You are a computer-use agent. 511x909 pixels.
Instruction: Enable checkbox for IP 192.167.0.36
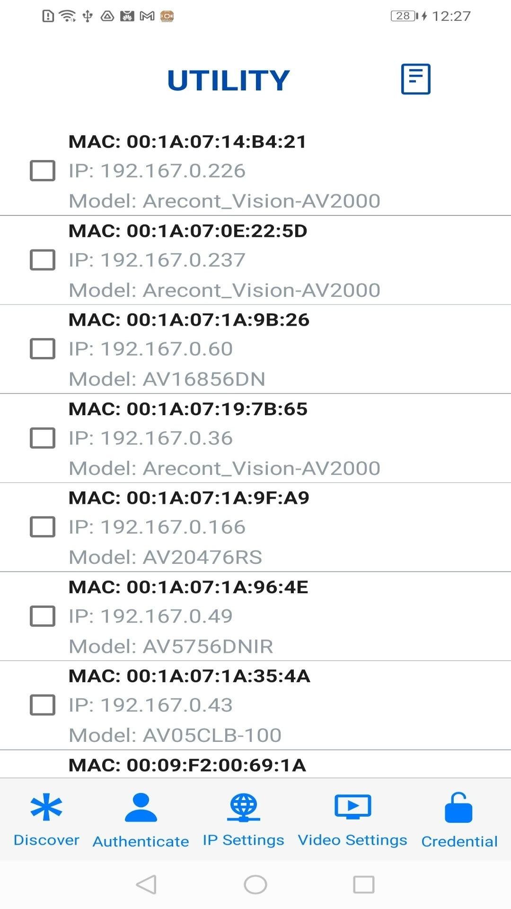(43, 438)
